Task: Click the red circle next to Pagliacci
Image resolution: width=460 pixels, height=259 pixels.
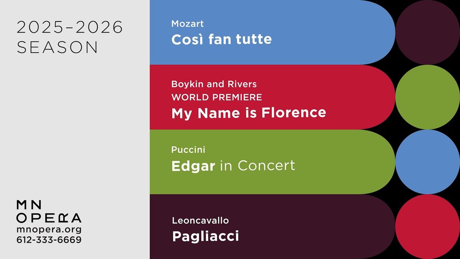Action: pyautogui.click(x=427, y=226)
